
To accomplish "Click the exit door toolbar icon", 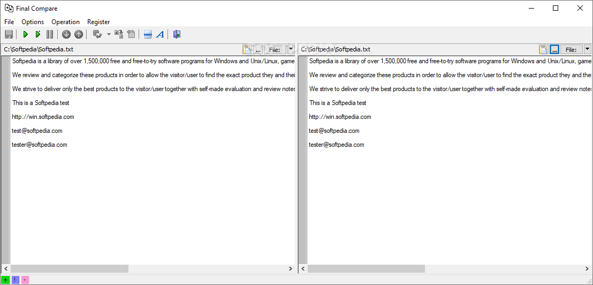I will (177, 34).
